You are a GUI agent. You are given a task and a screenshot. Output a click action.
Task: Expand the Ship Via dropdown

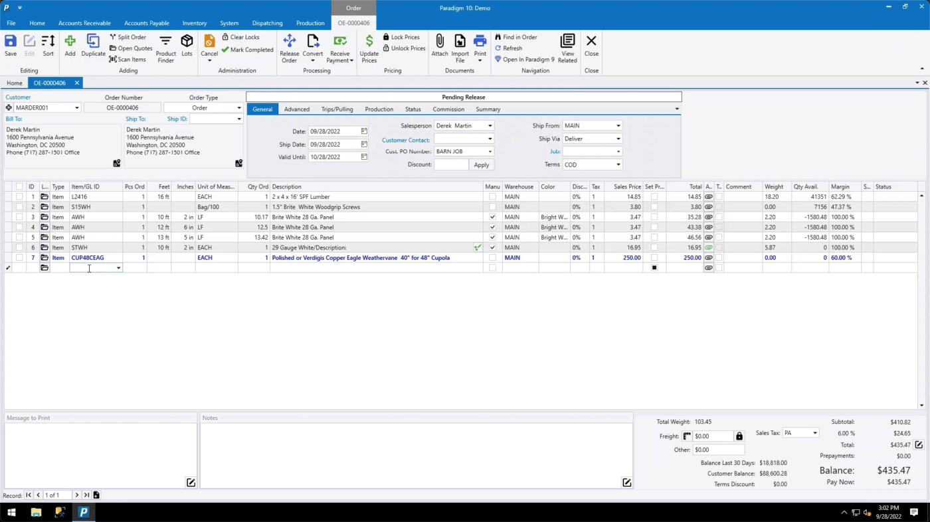pyautogui.click(x=617, y=138)
